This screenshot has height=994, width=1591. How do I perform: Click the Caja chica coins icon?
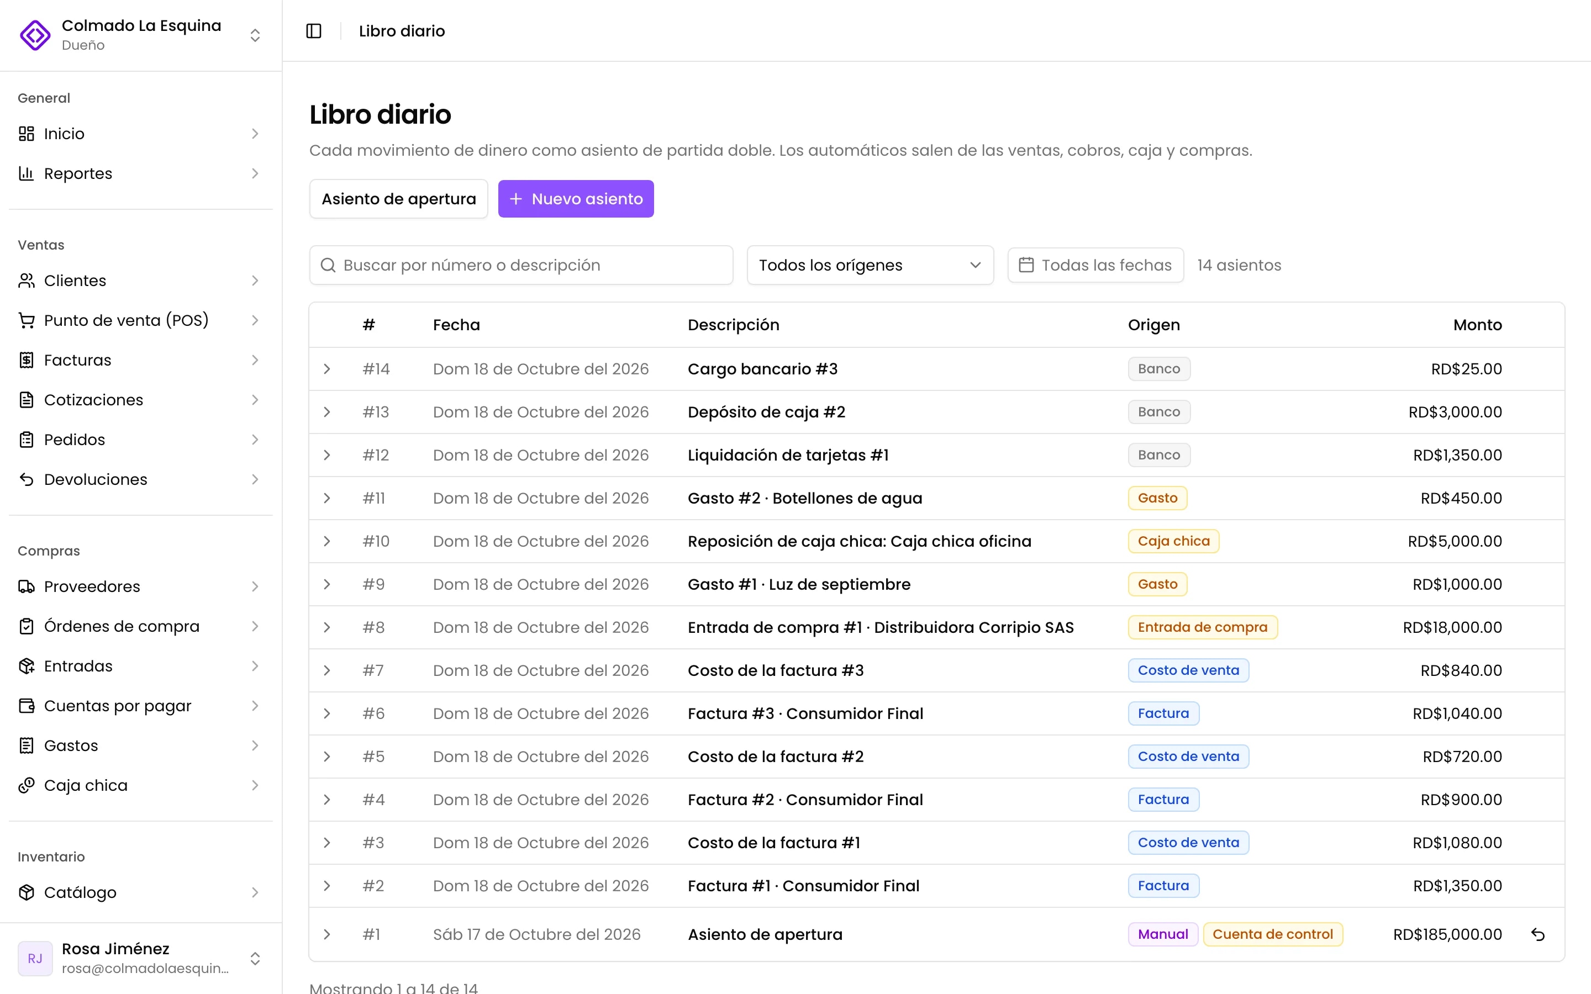click(27, 786)
